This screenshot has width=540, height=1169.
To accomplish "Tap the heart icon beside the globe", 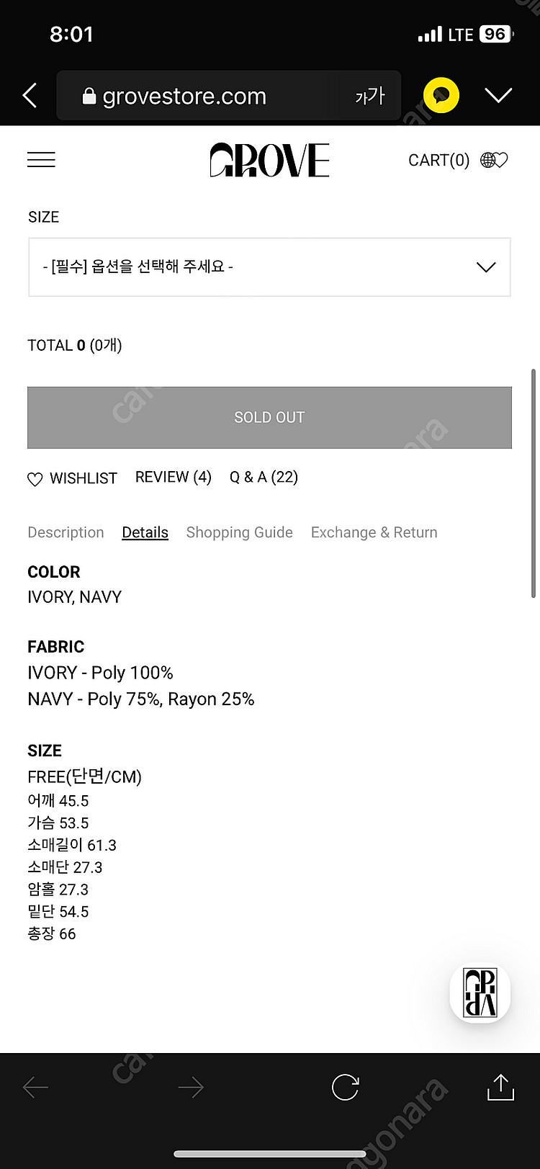I will 501,160.
